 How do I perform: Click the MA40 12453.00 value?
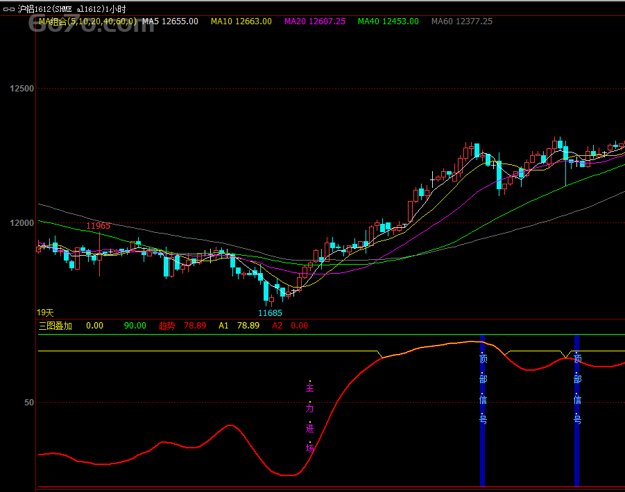point(388,21)
